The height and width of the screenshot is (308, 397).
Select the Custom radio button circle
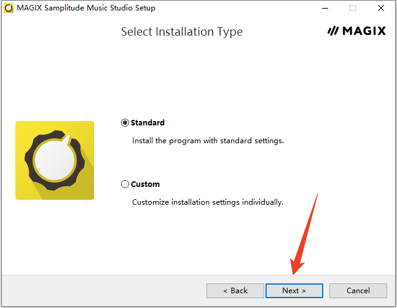(125, 184)
